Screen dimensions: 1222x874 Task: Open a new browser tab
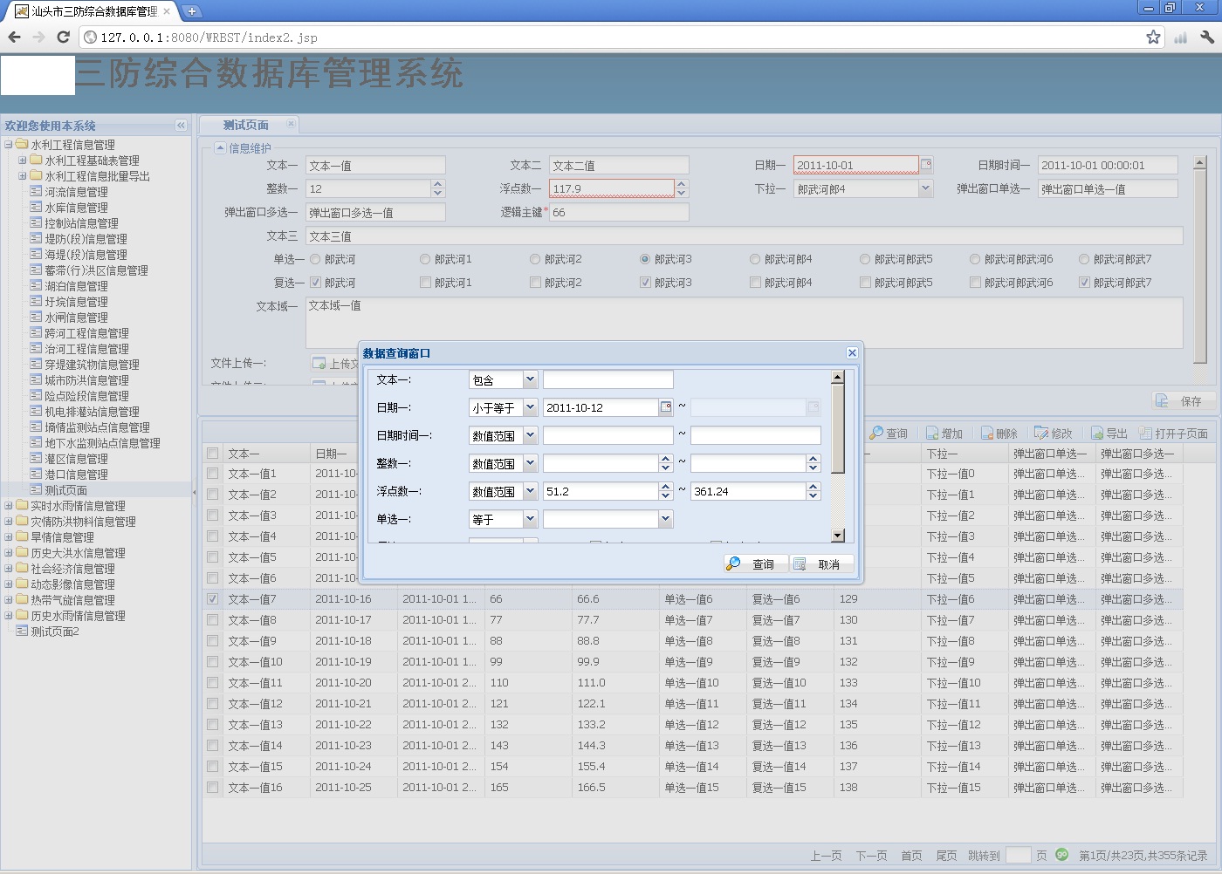(192, 11)
